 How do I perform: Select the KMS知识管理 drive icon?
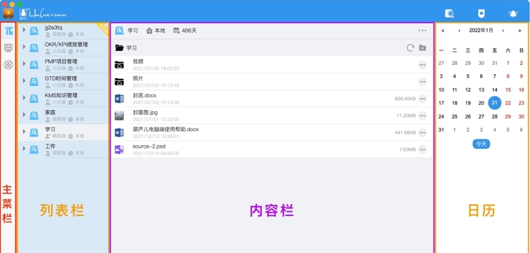[34, 99]
